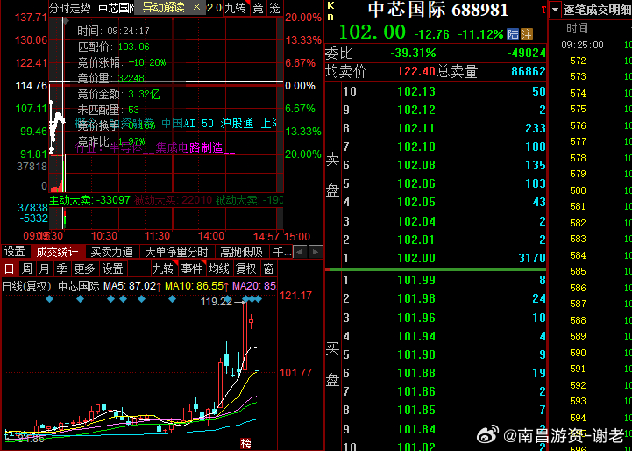Open the truncated 千... tab
This screenshot has width=632, height=451.
point(281,252)
